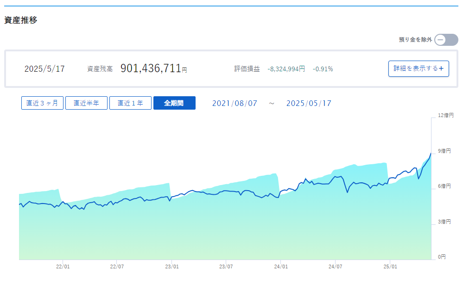Switch to the 直近1年 period

point(130,103)
